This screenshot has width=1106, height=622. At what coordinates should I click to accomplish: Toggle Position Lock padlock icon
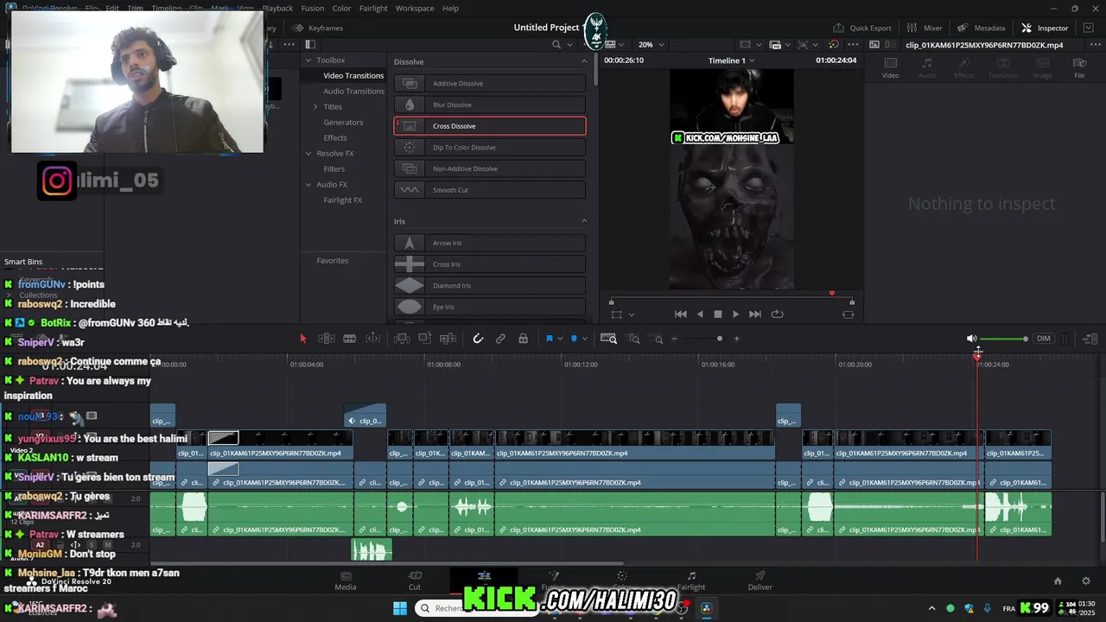(523, 339)
